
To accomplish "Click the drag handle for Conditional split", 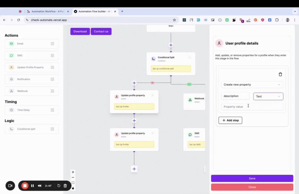I will pyautogui.click(x=52, y=129).
